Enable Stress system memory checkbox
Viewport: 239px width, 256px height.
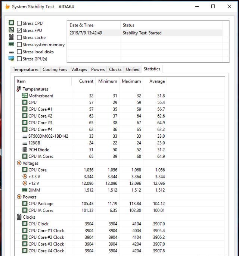19,45
